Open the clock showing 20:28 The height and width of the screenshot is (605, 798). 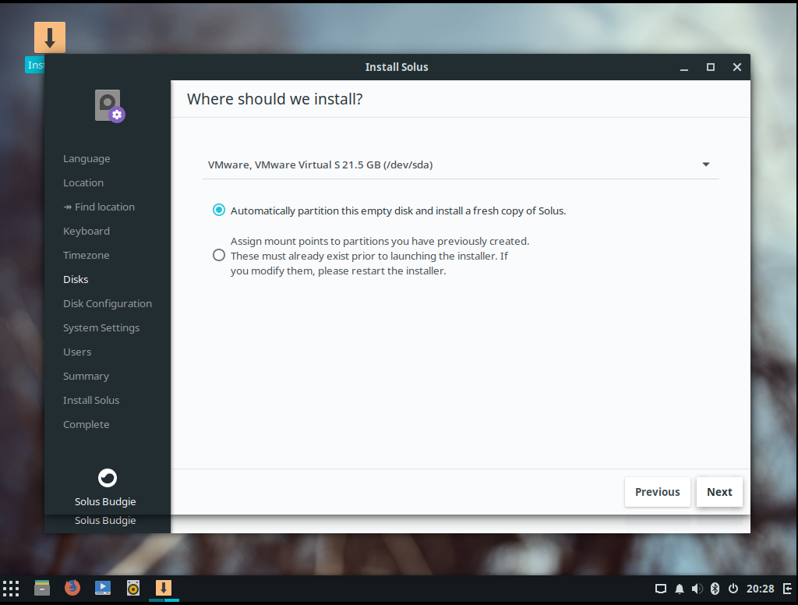tap(760, 589)
